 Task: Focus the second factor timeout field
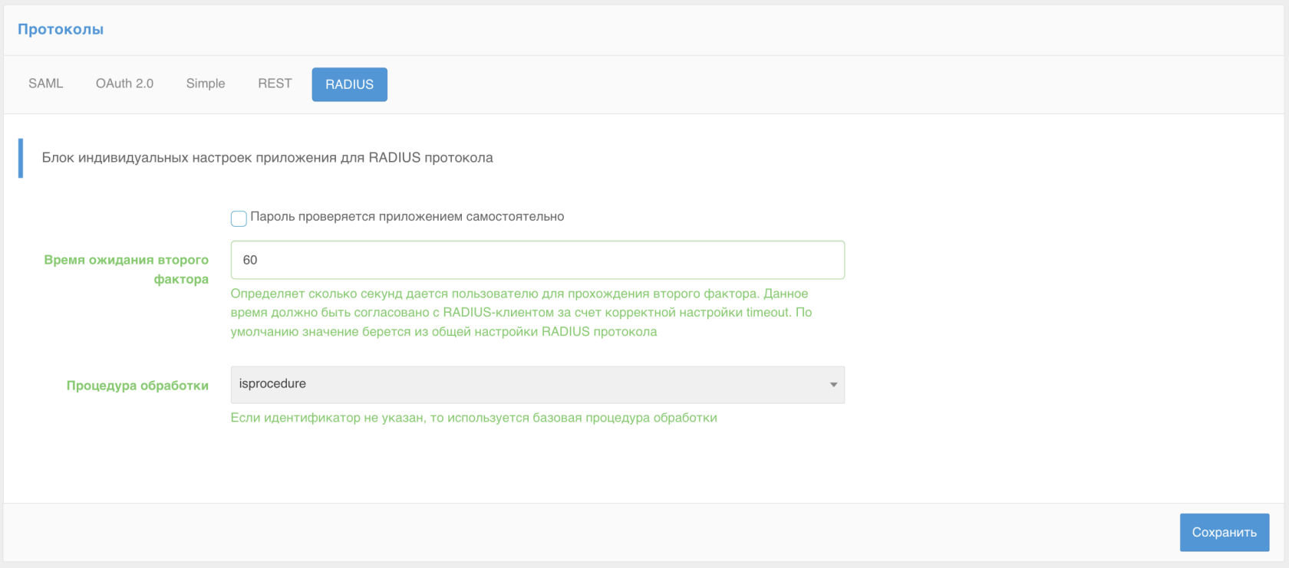(x=537, y=260)
